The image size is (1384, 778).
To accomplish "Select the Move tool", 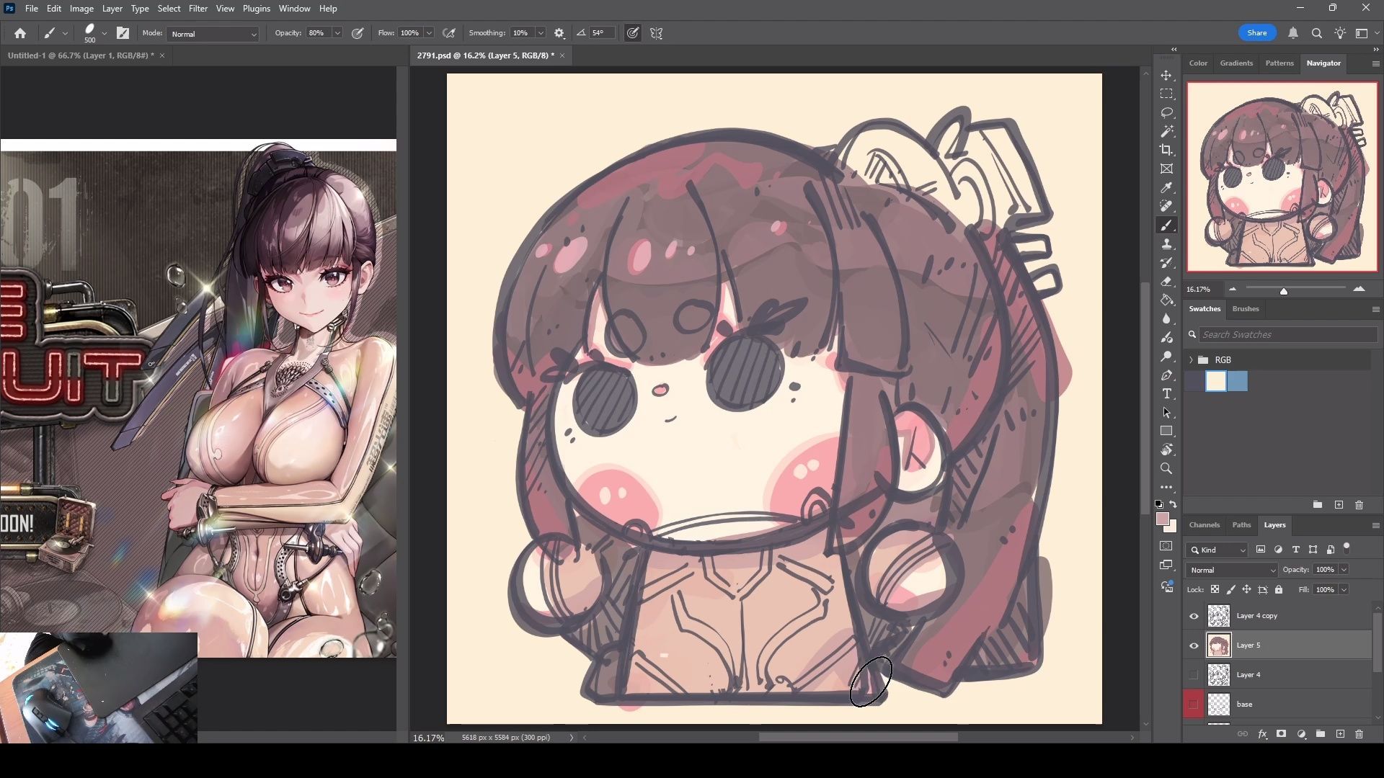I will 1166,76.
